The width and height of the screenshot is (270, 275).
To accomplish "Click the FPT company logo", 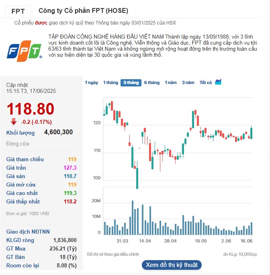I will point(25,51).
